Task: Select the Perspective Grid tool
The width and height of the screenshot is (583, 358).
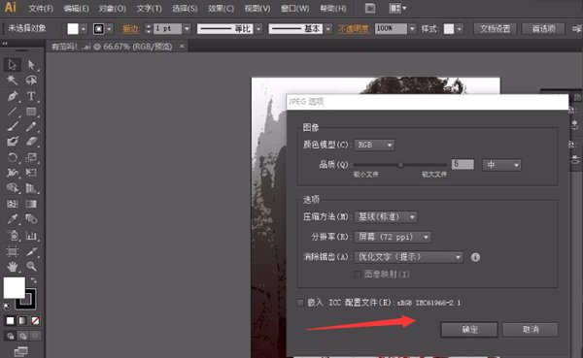Action: (x=31, y=188)
